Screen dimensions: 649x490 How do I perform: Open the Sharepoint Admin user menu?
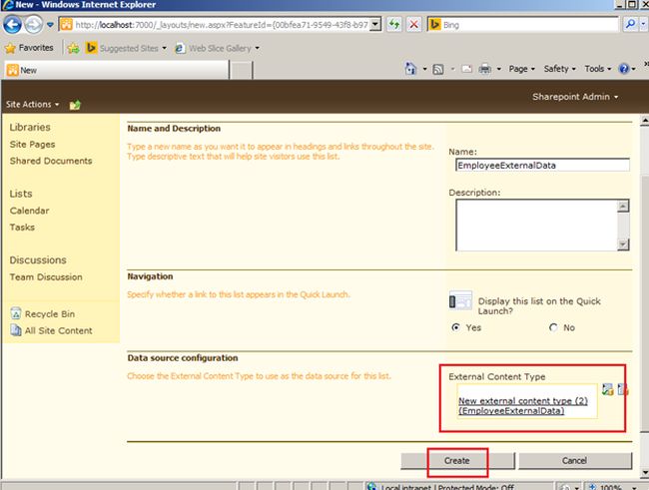point(575,97)
